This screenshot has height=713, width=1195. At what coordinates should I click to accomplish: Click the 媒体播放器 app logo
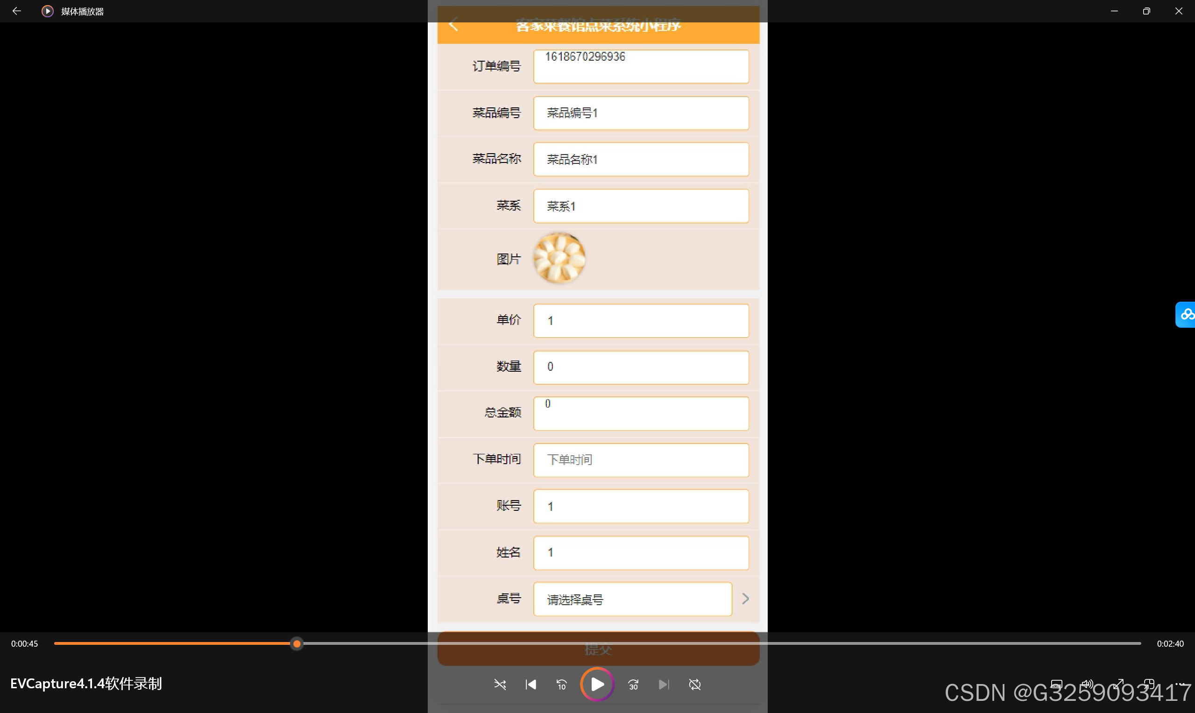click(x=47, y=11)
